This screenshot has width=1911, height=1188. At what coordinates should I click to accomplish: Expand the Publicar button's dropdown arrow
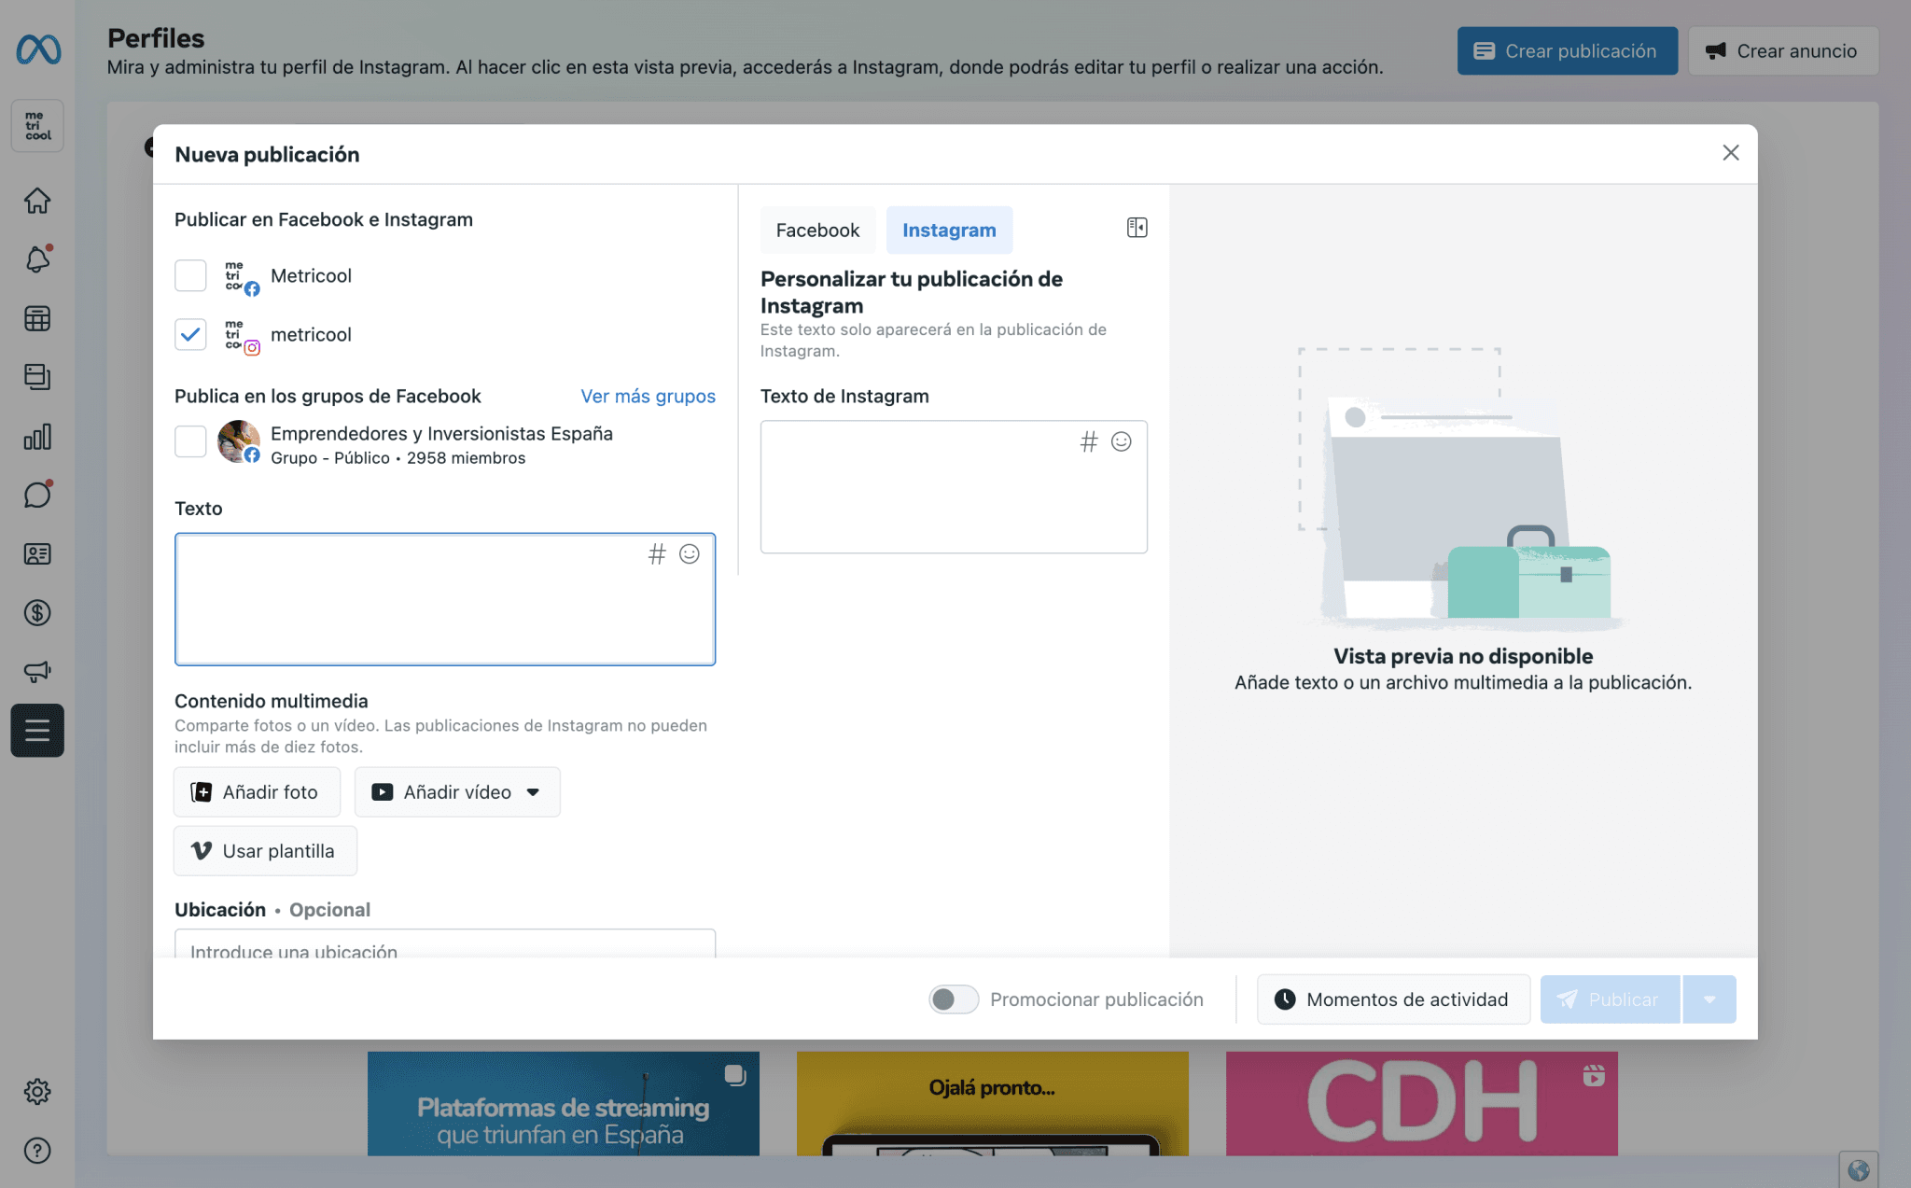[1710, 999]
